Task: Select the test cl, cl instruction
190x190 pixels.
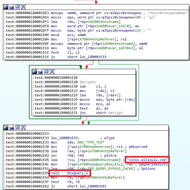Action: click(x=65, y=52)
